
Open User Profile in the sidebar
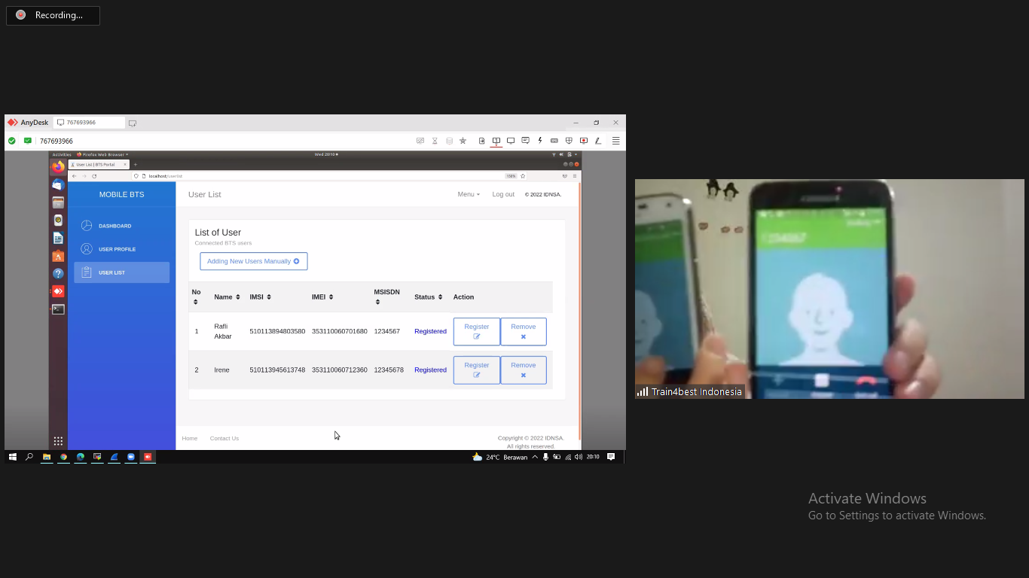coord(117,249)
